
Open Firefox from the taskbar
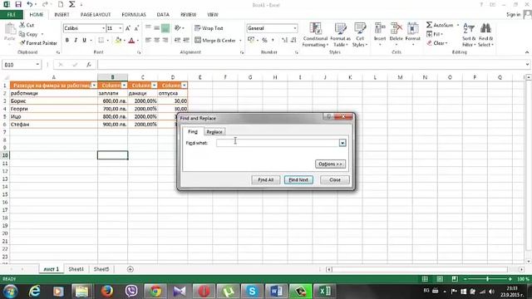pyautogui.click(x=107, y=291)
